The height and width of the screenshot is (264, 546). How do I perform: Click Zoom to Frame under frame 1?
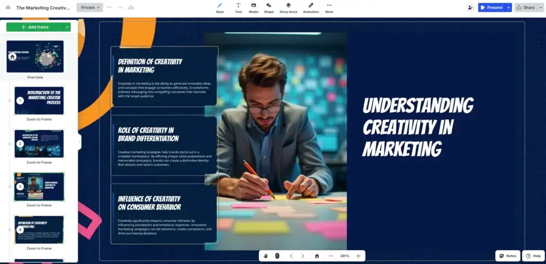tap(39, 119)
